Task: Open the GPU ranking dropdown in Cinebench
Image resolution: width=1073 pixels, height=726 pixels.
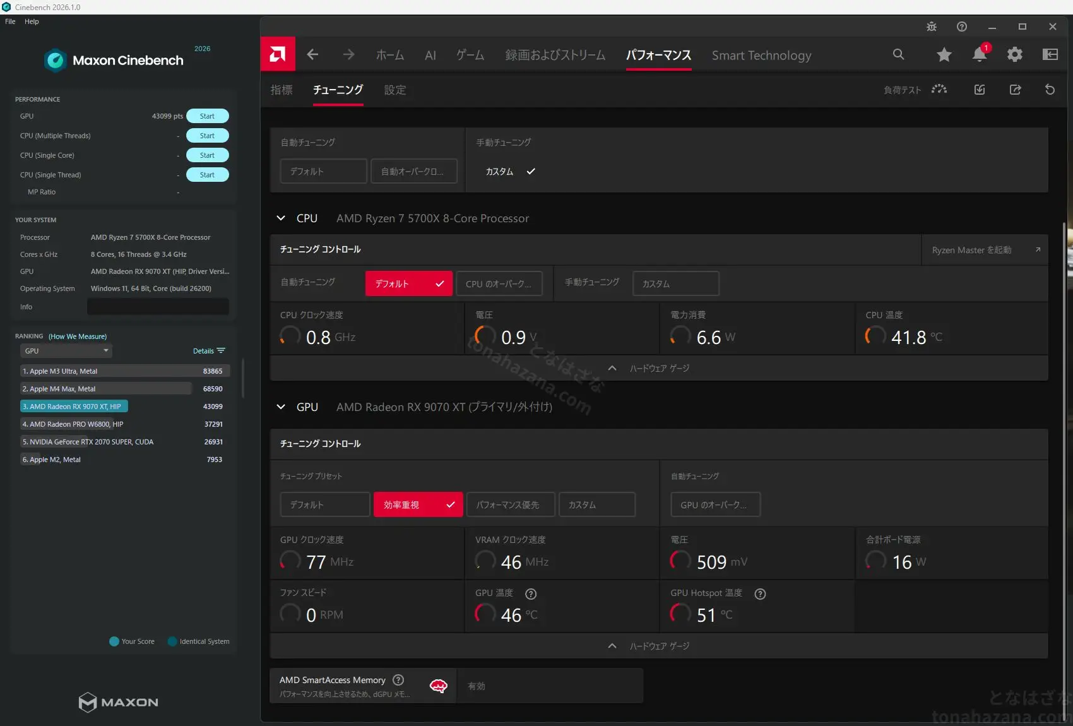Action: coord(66,350)
